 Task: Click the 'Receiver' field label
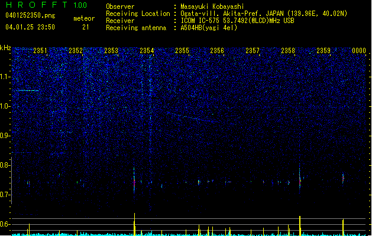[x=120, y=21]
